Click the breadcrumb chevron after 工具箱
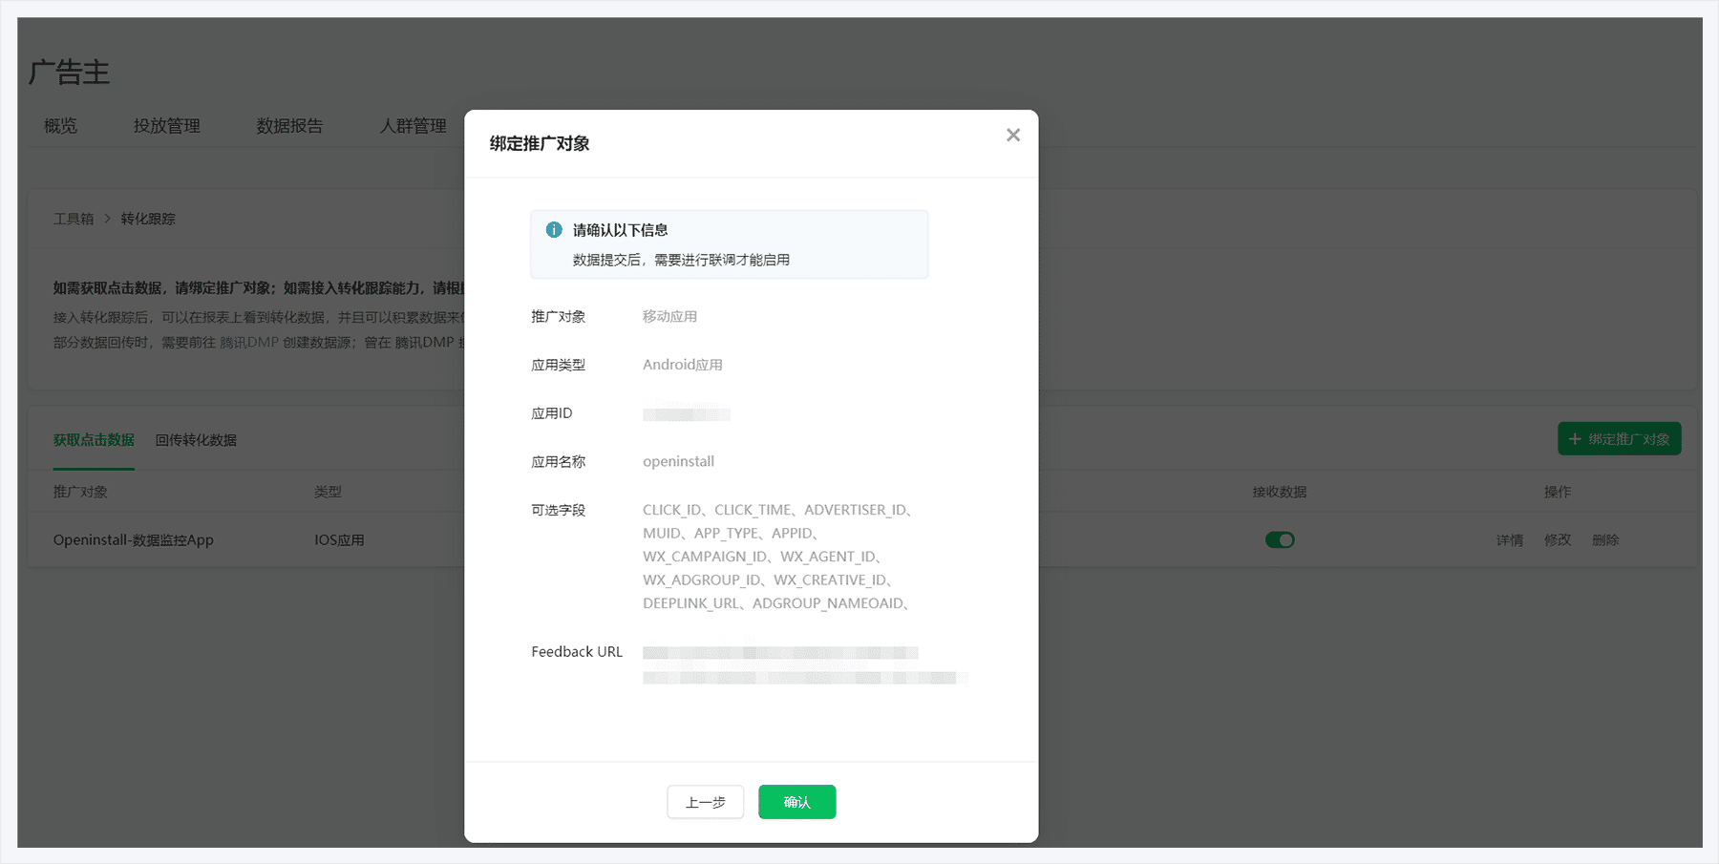This screenshot has width=1719, height=864. click(107, 219)
